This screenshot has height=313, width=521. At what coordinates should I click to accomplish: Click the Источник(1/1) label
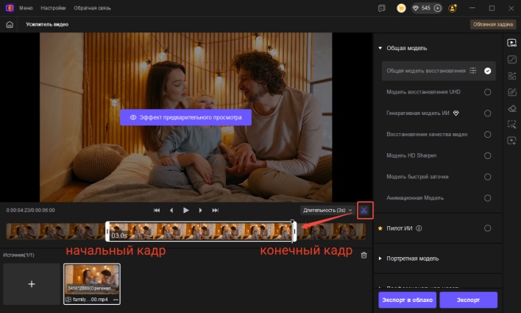pos(18,255)
